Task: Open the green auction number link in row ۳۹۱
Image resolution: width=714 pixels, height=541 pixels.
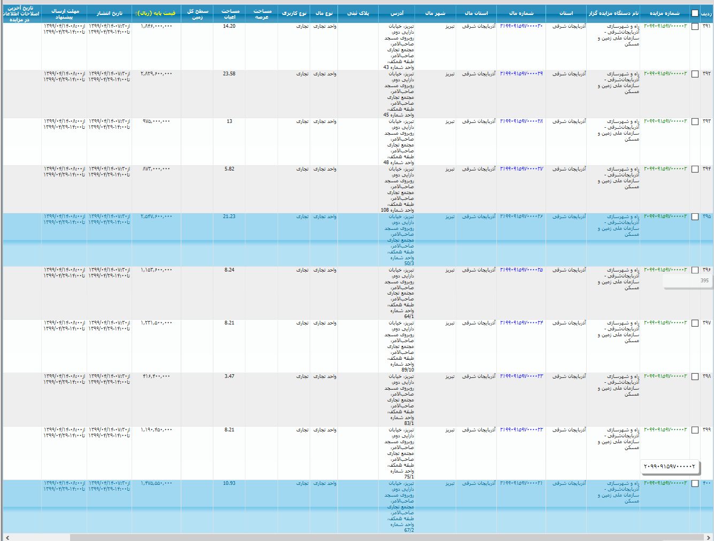Action: (665, 26)
